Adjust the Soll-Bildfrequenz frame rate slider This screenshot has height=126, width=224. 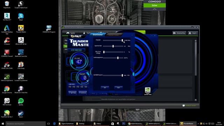(113, 75)
